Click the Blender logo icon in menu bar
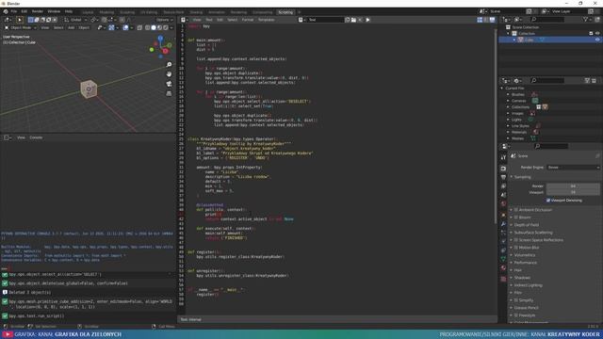Screen dimensions: 603x339 click(6, 12)
